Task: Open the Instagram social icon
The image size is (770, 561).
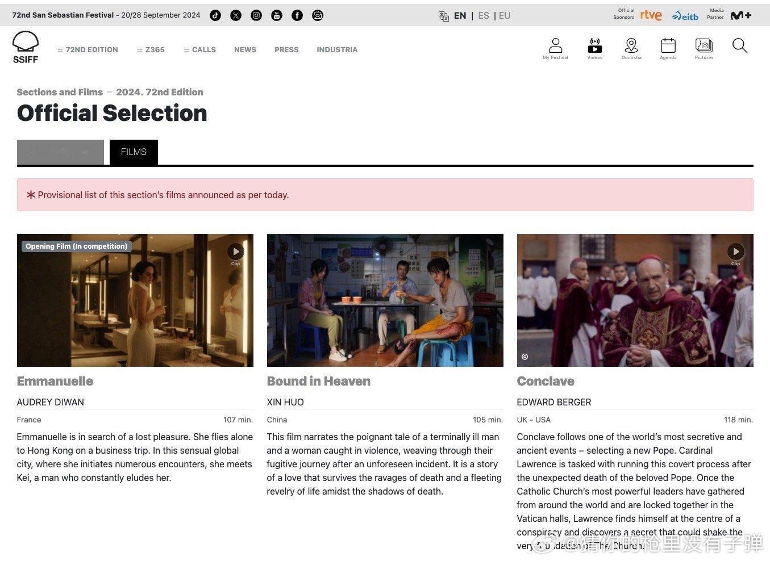Action: [256, 15]
